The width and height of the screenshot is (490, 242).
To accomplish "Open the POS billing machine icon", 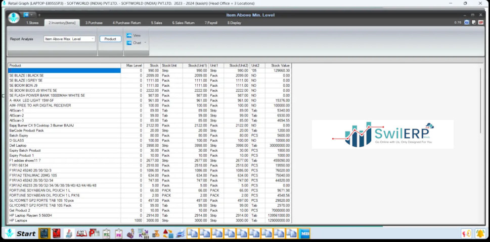I will (x=69, y=233).
